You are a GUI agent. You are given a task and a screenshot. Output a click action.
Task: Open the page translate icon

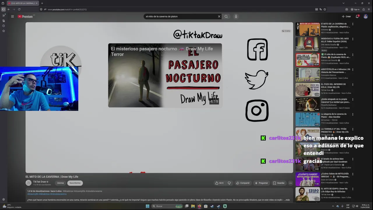tap(321, 9)
